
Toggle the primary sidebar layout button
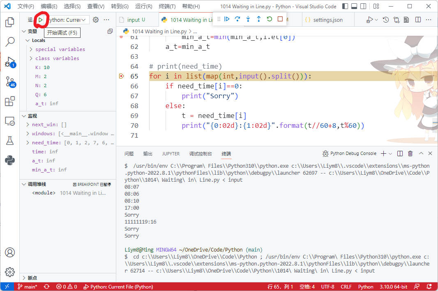click(344, 7)
